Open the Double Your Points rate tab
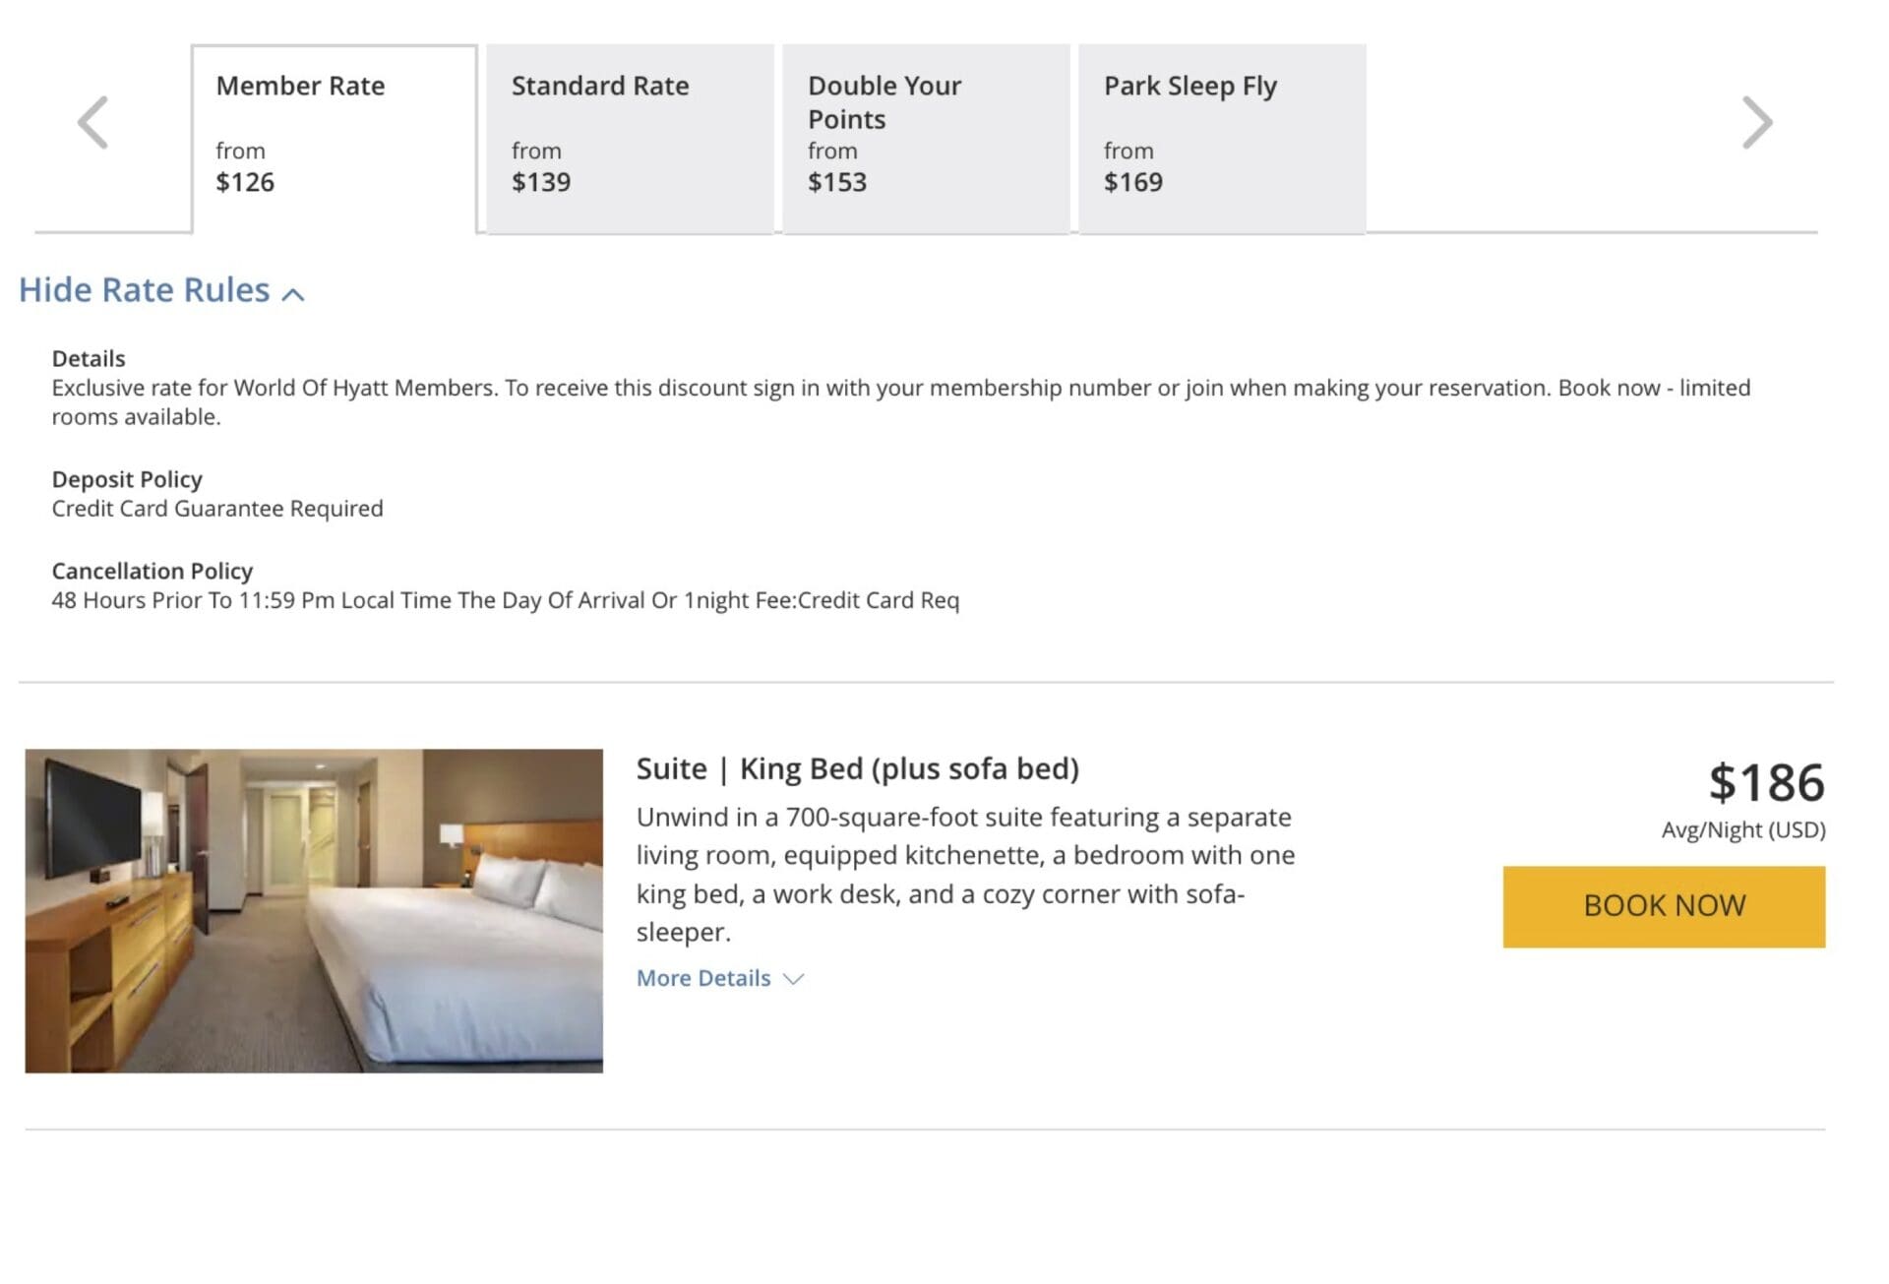Screen dimensions: 1889x1284 925,133
